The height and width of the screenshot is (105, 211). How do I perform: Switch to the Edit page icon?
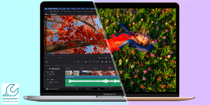point(99,89)
